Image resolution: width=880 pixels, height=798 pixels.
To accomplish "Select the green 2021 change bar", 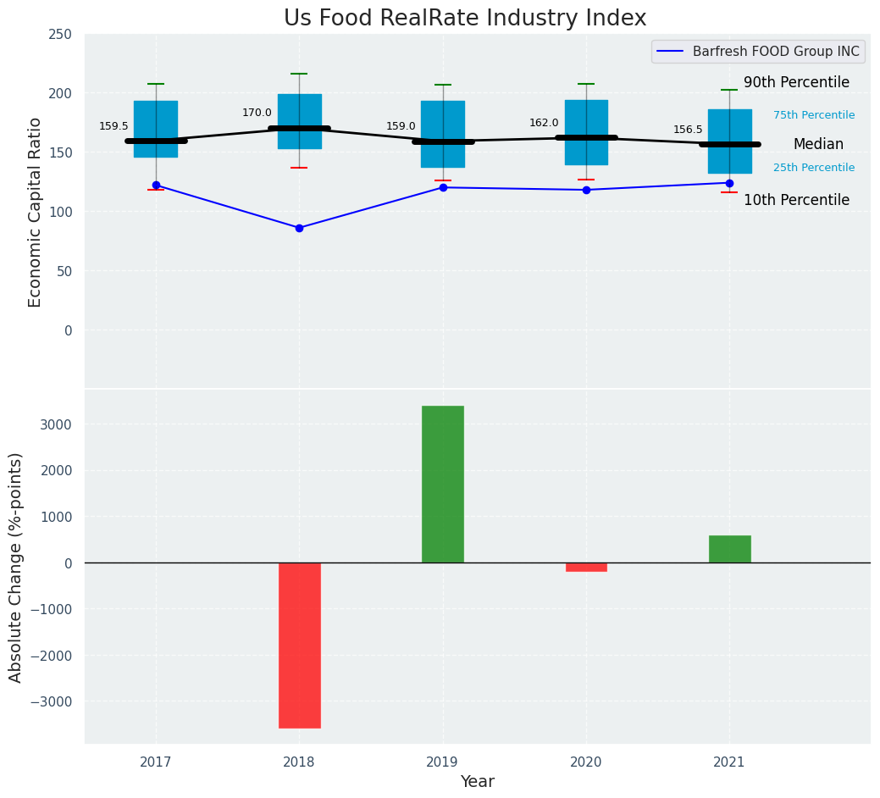I will coord(729,549).
